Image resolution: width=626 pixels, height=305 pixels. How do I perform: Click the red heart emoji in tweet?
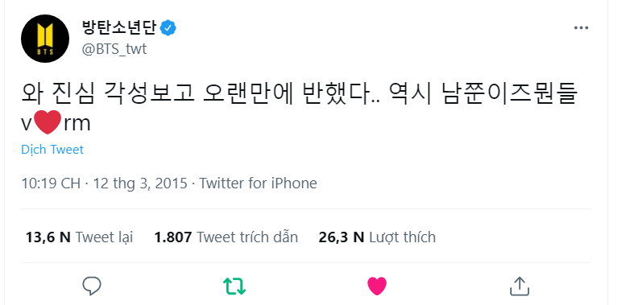(x=48, y=123)
